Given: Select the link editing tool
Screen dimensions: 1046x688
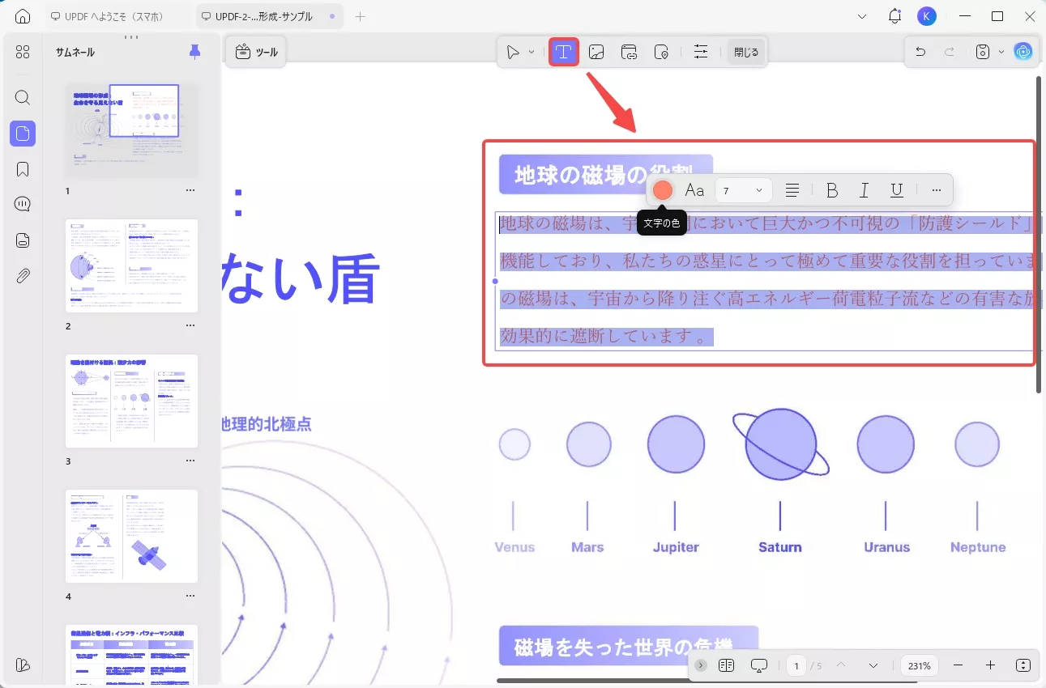Looking at the screenshot, I should coord(630,51).
